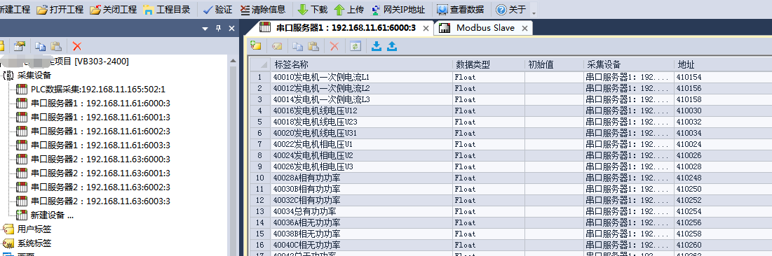Click the 初始值 column header

555,65
